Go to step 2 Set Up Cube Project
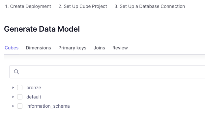This screenshot has width=205, height=138. coord(83,6)
